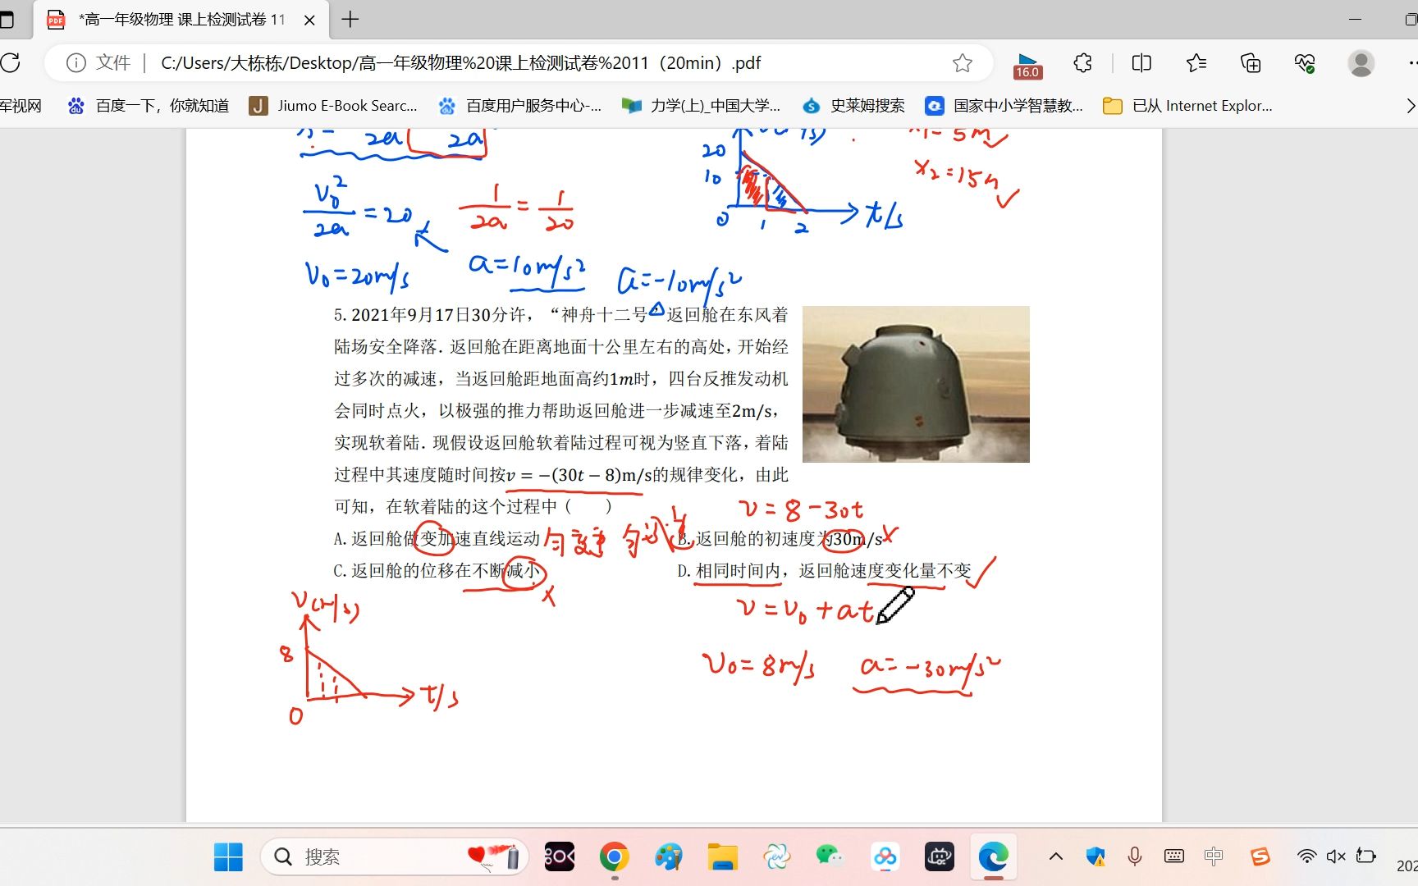This screenshot has width=1418, height=886.
Task: Open the Extensions puzzle icon
Action: tap(1082, 62)
